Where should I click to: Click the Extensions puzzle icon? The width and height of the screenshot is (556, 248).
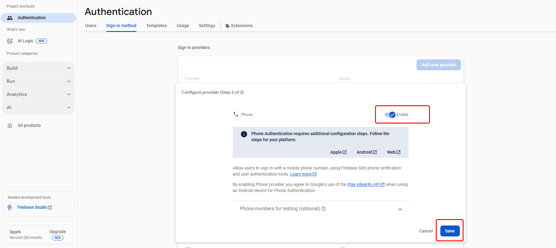pos(227,26)
